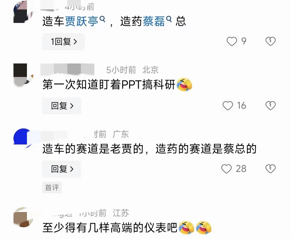Like the Guangdong comment with 28 likes
Viewport: 291px width, 239px height.
[226, 169]
